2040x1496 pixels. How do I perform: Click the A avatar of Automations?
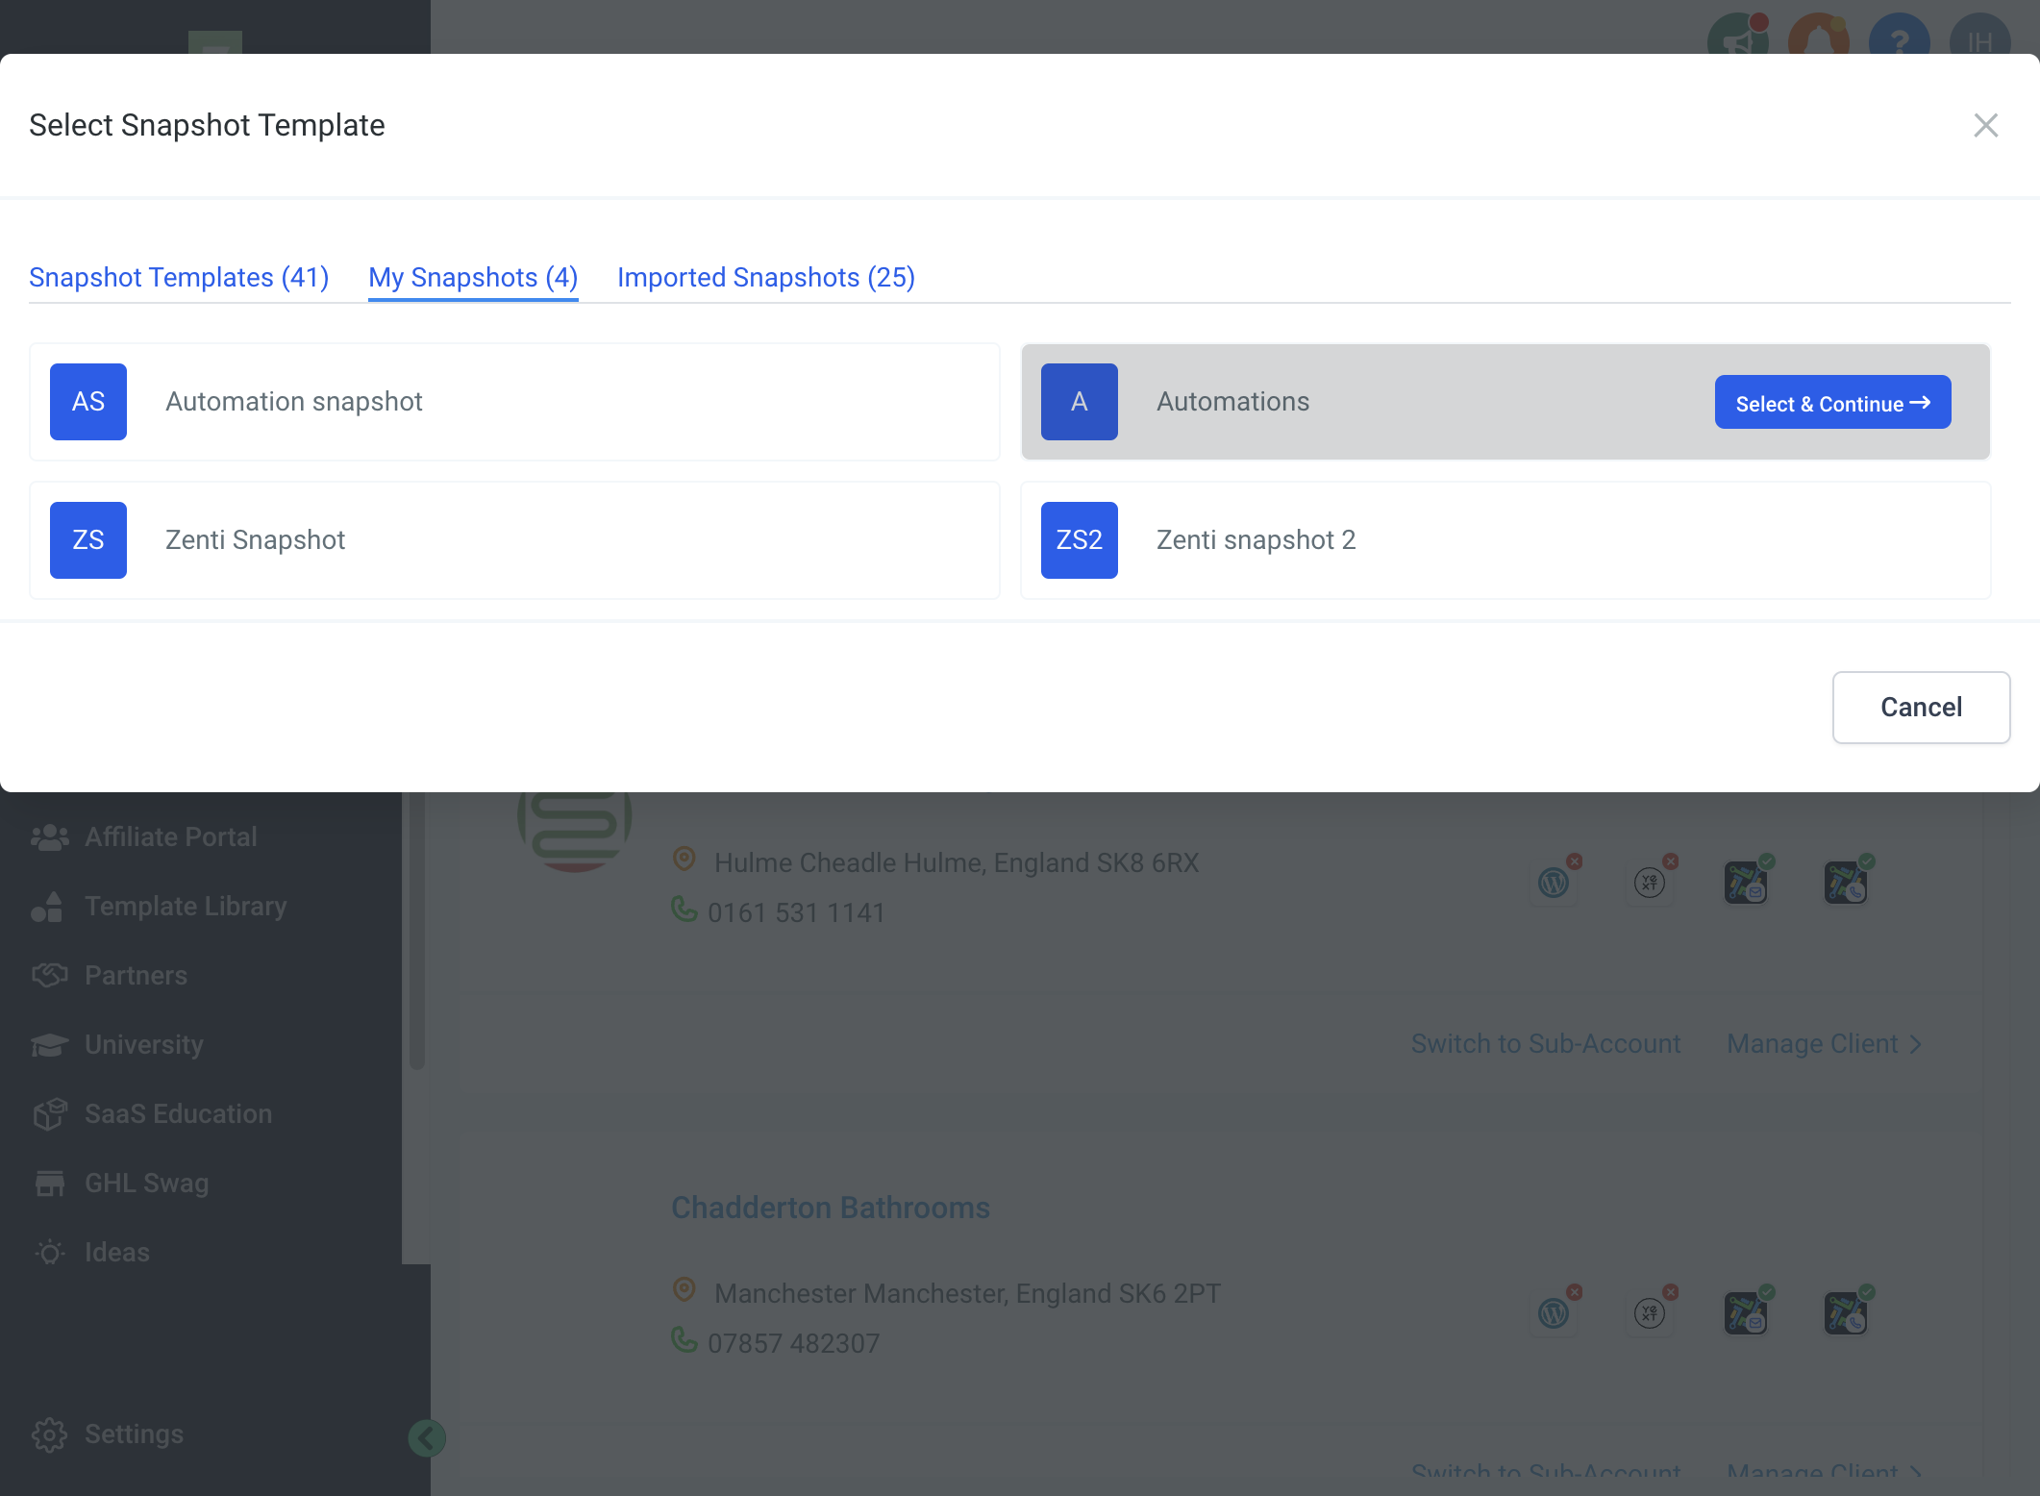point(1080,402)
